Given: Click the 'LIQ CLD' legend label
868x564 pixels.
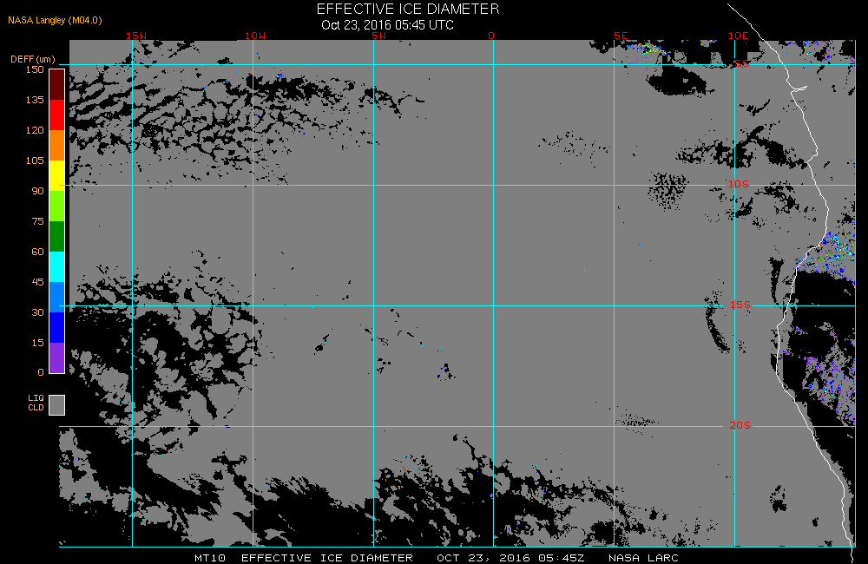Looking at the screenshot, I should (36, 403).
